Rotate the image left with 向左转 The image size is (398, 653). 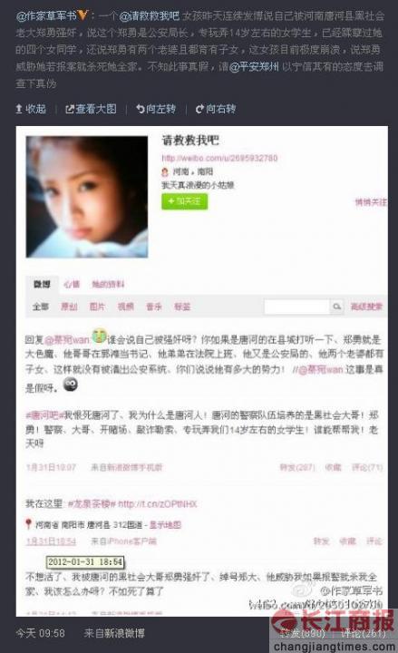(x=156, y=109)
